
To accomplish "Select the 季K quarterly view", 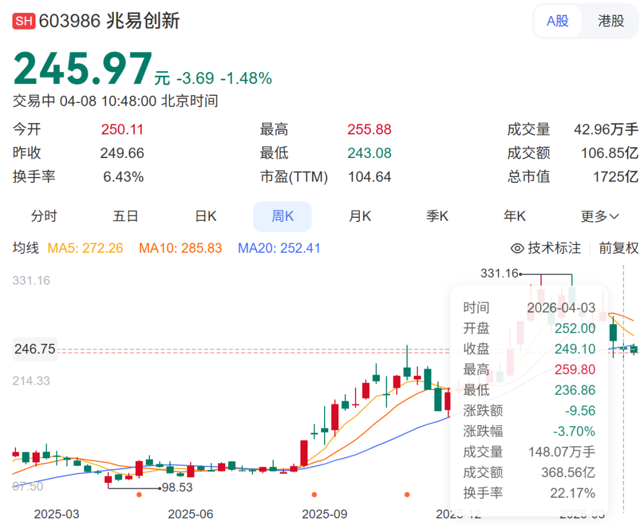I will point(437,216).
